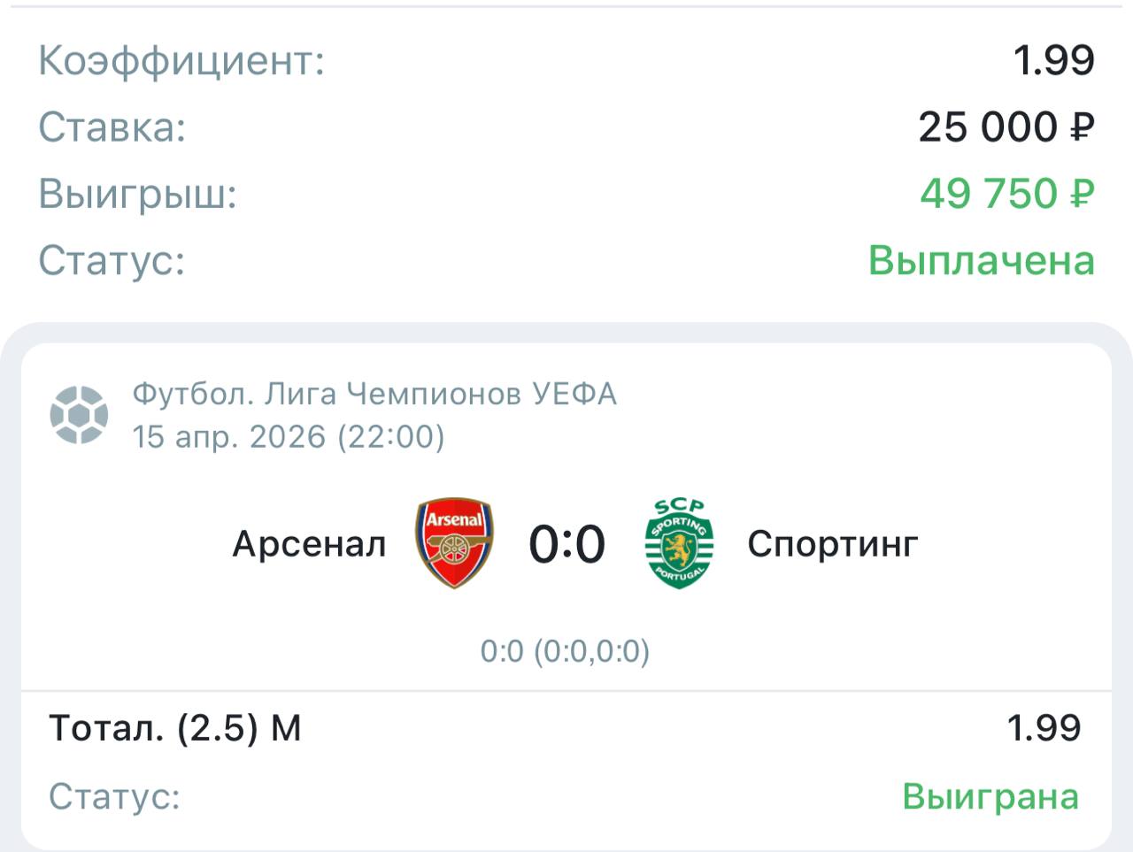Click the green Выплачена status

(981, 260)
